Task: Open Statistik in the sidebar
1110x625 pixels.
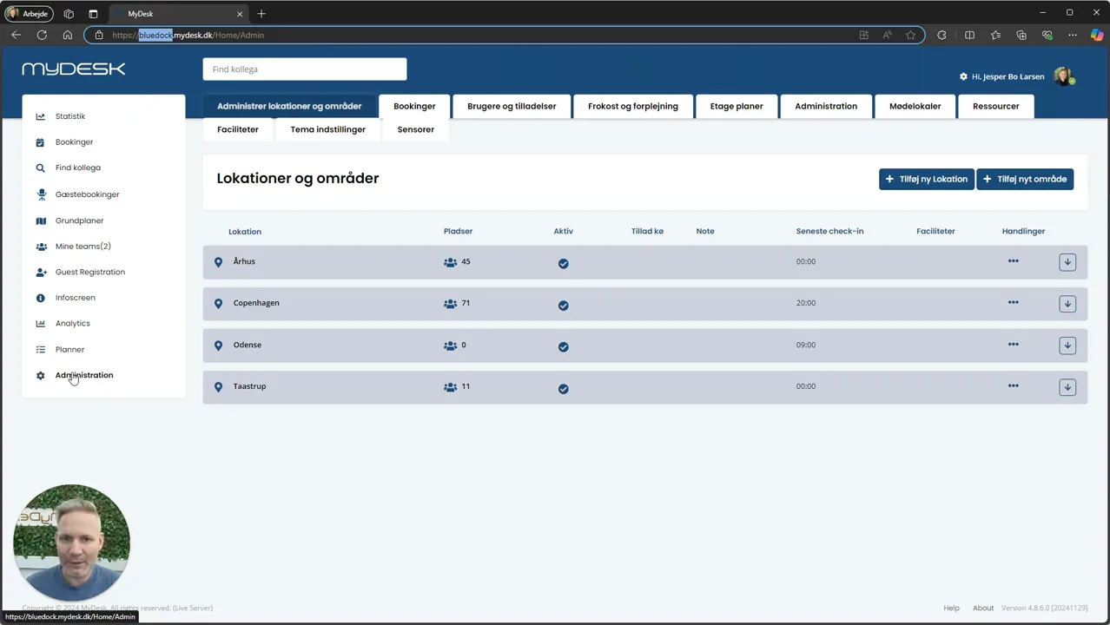Action: (x=69, y=116)
